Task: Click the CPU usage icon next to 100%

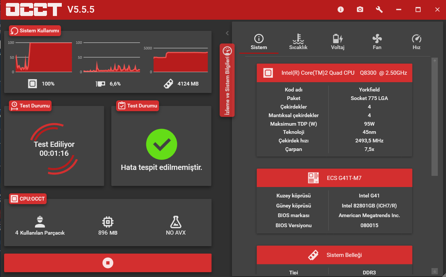Action: point(32,84)
